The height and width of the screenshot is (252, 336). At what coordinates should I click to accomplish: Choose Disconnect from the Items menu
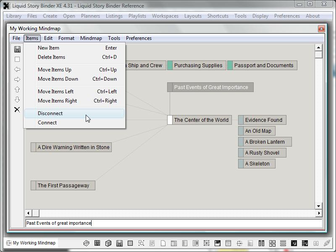50,113
